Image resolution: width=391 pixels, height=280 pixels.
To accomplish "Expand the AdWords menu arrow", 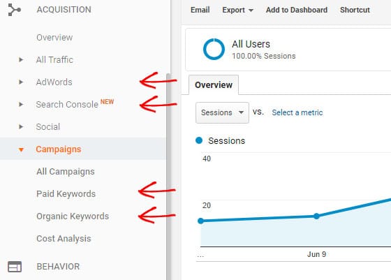I will [x=21, y=82].
